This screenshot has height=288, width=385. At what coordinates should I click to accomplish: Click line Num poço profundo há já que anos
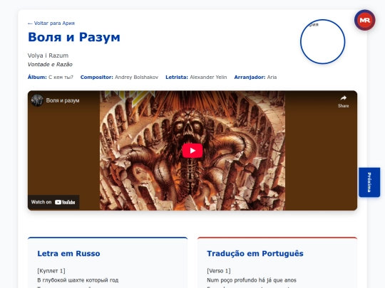[252, 280]
